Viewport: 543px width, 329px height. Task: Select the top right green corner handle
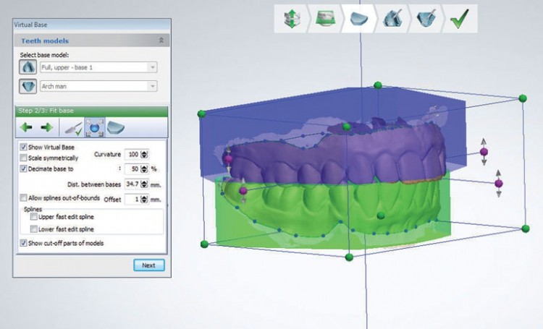point(523,98)
